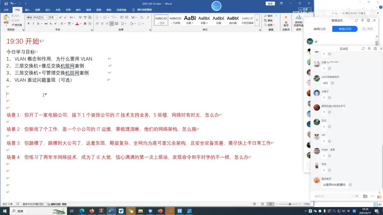Increase paragraph indent
Image resolution: width=383 pixels, height=215 pixels.
pyautogui.click(x=127, y=17)
